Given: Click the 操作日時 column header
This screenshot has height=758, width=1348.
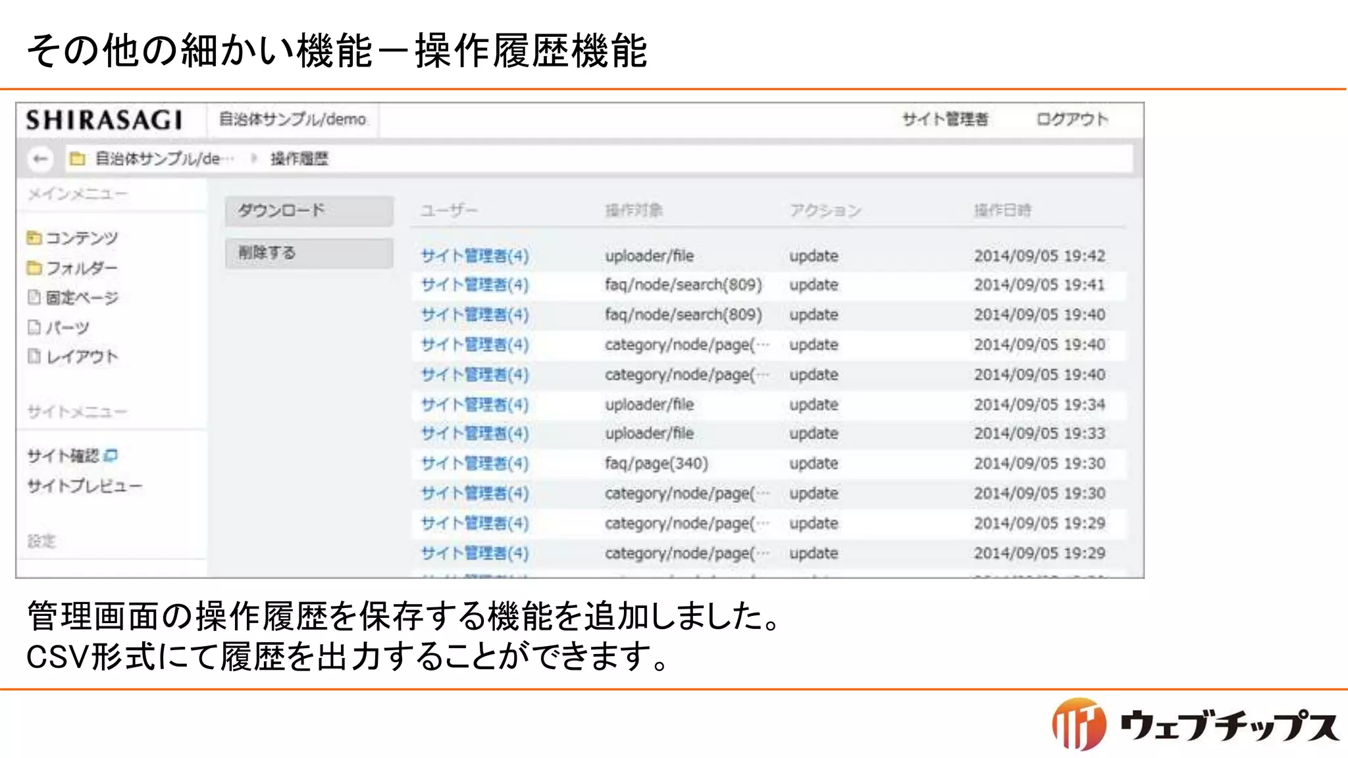Looking at the screenshot, I should (x=1002, y=211).
